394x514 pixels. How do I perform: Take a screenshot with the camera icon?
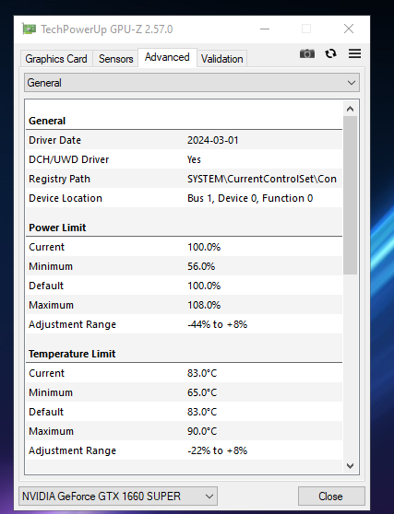pos(307,53)
